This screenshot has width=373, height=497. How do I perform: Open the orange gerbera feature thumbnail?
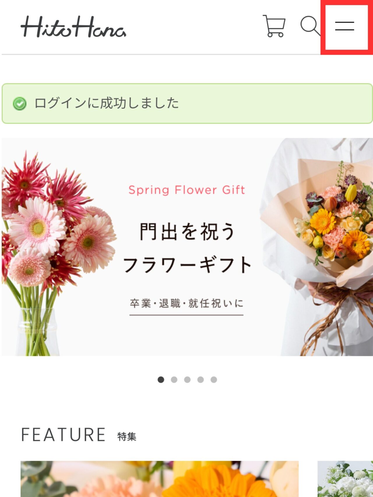pyautogui.click(x=160, y=479)
